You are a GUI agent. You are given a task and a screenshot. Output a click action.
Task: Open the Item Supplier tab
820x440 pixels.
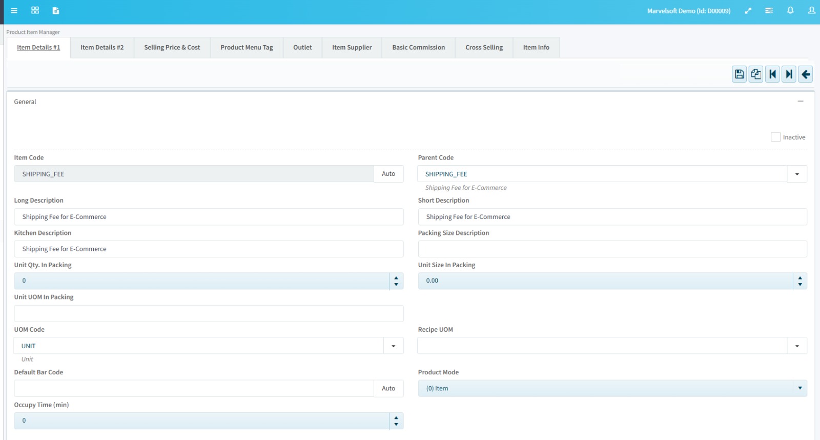[352, 47]
